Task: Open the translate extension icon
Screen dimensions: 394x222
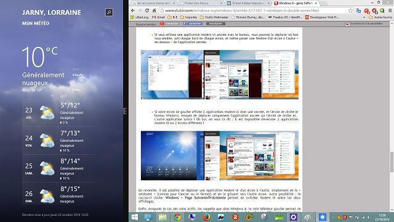Action: click(x=358, y=11)
